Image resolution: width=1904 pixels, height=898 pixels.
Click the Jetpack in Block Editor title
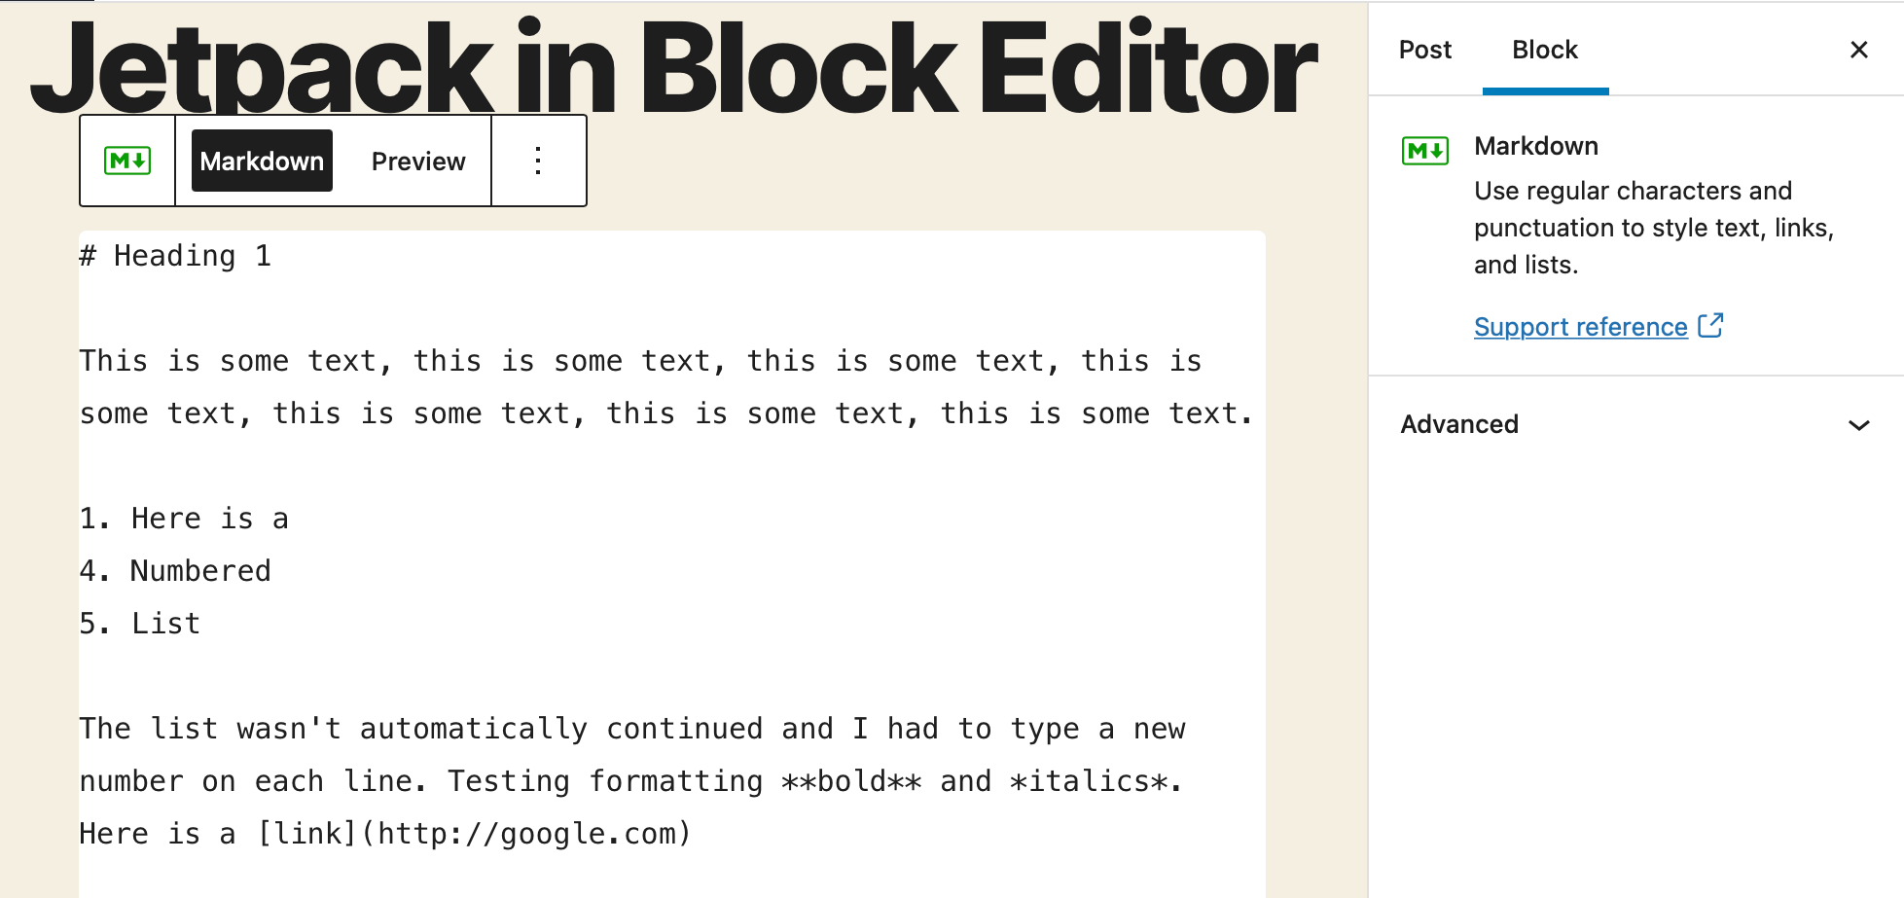673,66
